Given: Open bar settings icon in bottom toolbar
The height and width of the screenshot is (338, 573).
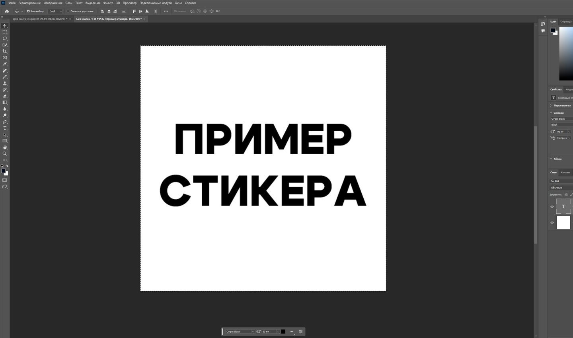Looking at the screenshot, I should pyautogui.click(x=300, y=332).
